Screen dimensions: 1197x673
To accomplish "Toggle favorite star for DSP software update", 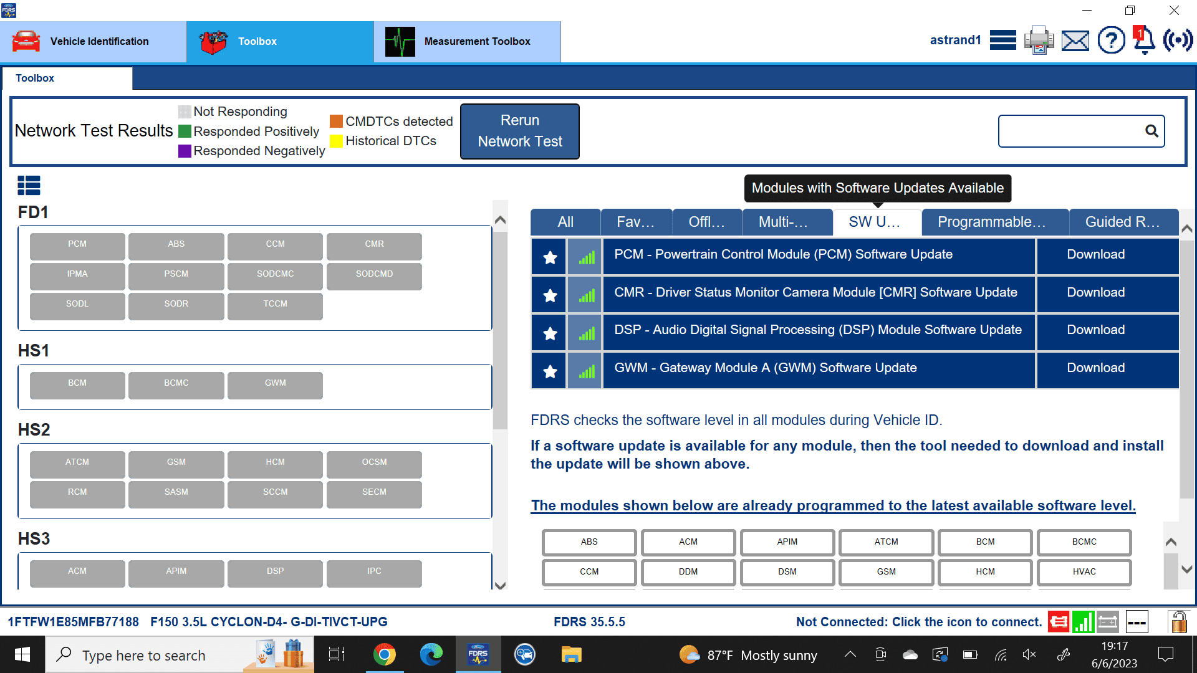I will pyautogui.click(x=549, y=333).
